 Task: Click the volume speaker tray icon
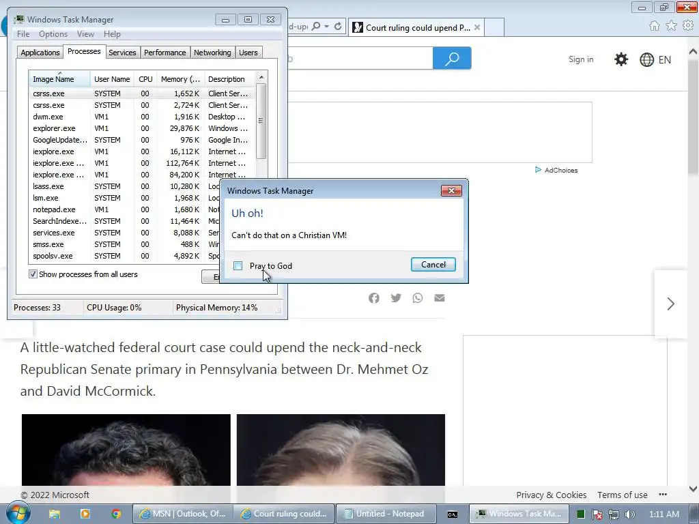click(x=630, y=514)
